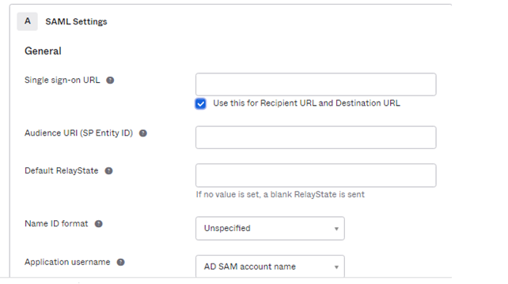Show help tooltip for Default RelayState

click(x=108, y=170)
